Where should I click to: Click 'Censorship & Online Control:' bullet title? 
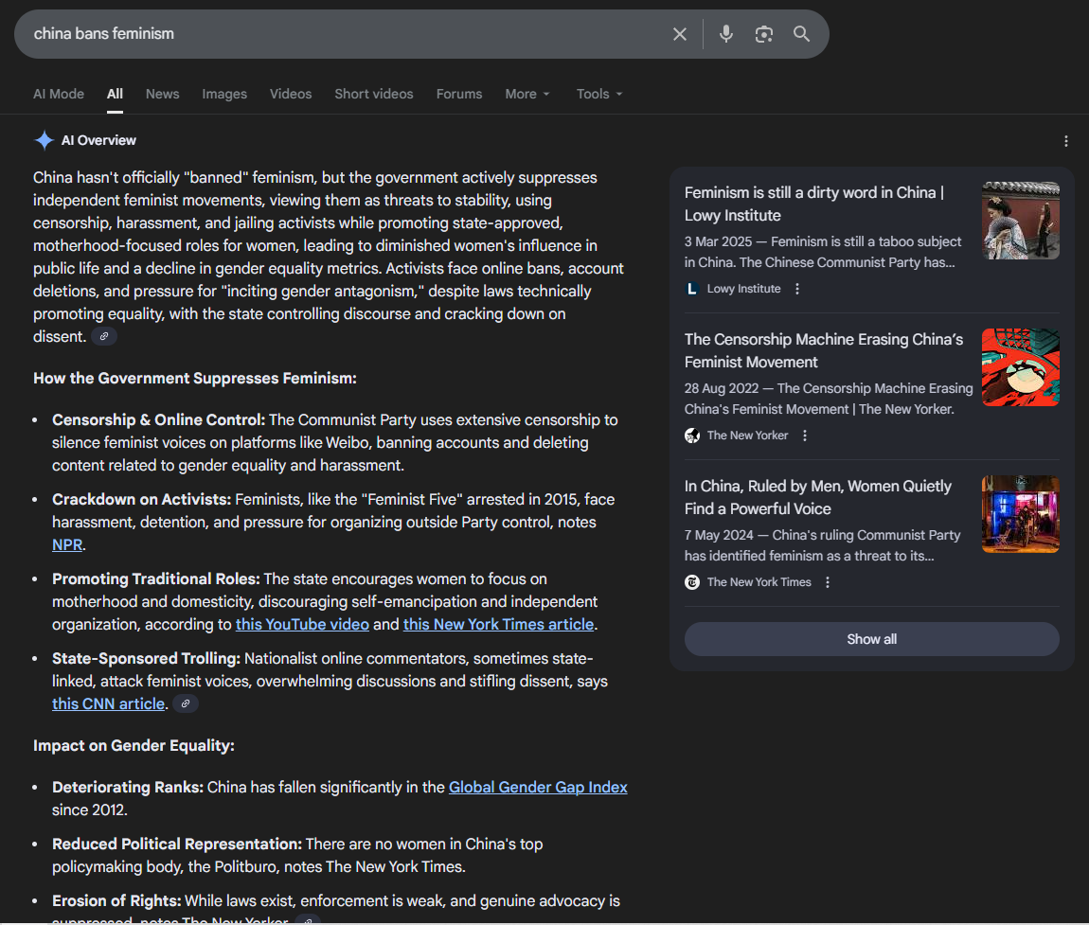pyautogui.click(x=158, y=420)
